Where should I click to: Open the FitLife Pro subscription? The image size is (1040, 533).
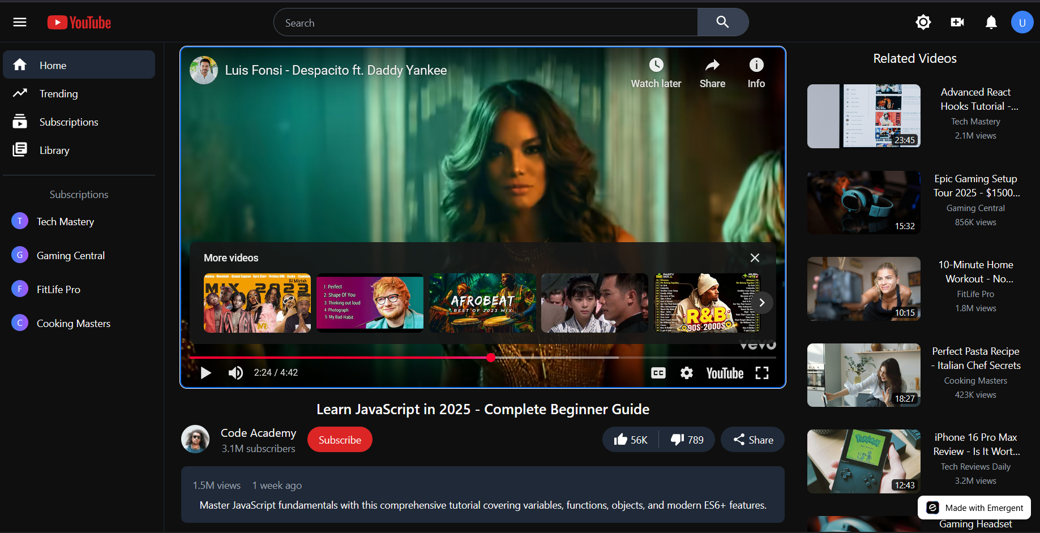pyautogui.click(x=79, y=289)
